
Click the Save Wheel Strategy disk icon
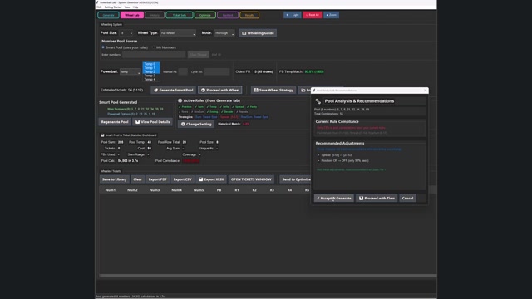256,91
